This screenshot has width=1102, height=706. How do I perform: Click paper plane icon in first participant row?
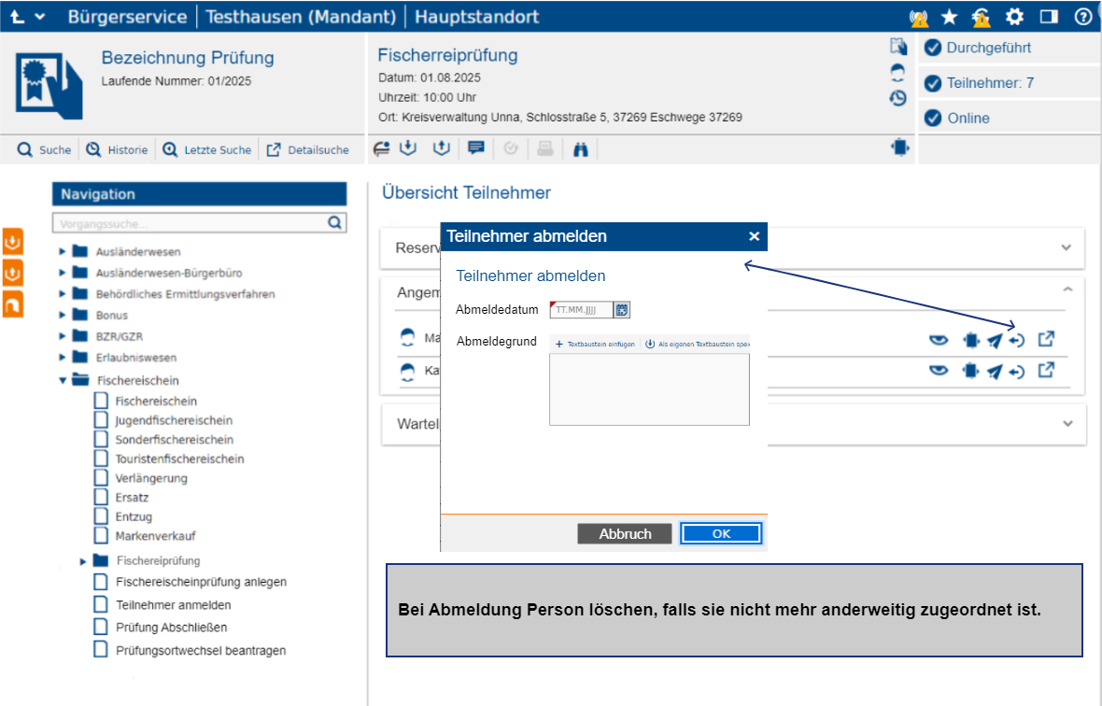click(995, 340)
